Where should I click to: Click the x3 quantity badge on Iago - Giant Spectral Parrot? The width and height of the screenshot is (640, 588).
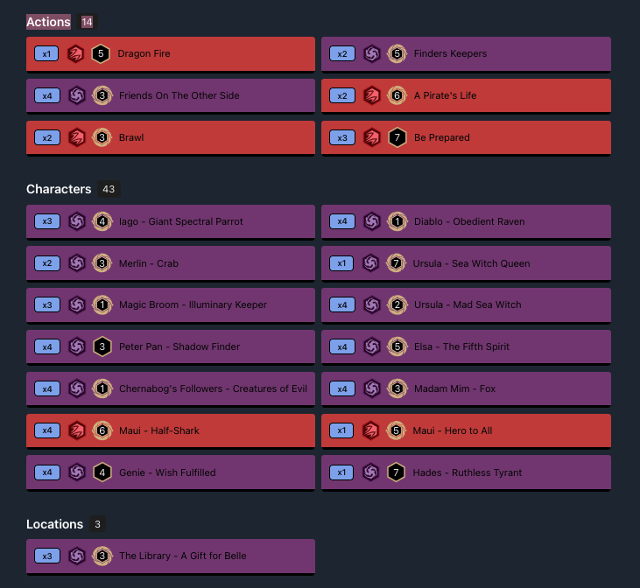(47, 221)
